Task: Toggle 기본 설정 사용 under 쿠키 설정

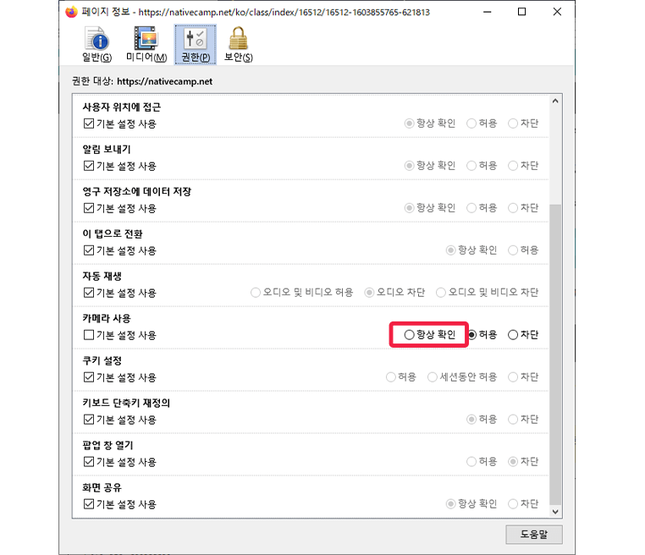Action: (88, 377)
